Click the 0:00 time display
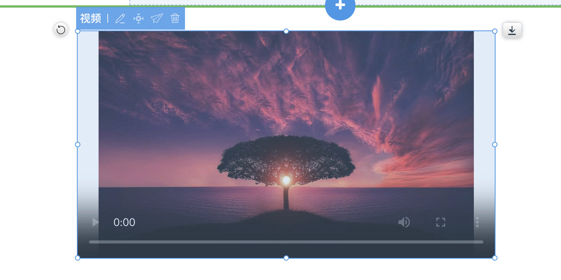This screenshot has width=561, height=280. 124,222
